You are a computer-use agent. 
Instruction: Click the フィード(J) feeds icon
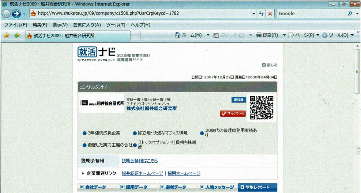click(216, 35)
